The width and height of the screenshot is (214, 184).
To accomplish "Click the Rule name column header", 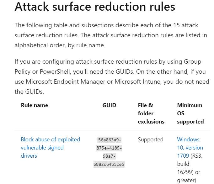I will [x=35, y=105].
